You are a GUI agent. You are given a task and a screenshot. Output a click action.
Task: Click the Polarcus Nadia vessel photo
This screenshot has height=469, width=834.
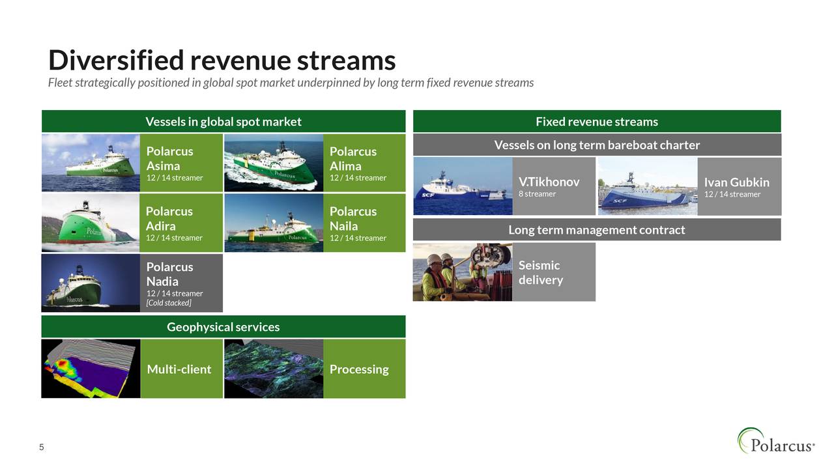point(91,283)
